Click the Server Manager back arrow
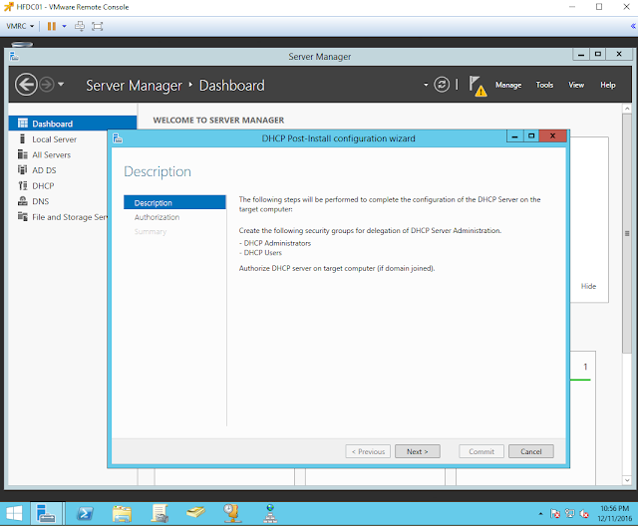The width and height of the screenshot is (638, 526). pos(26,85)
